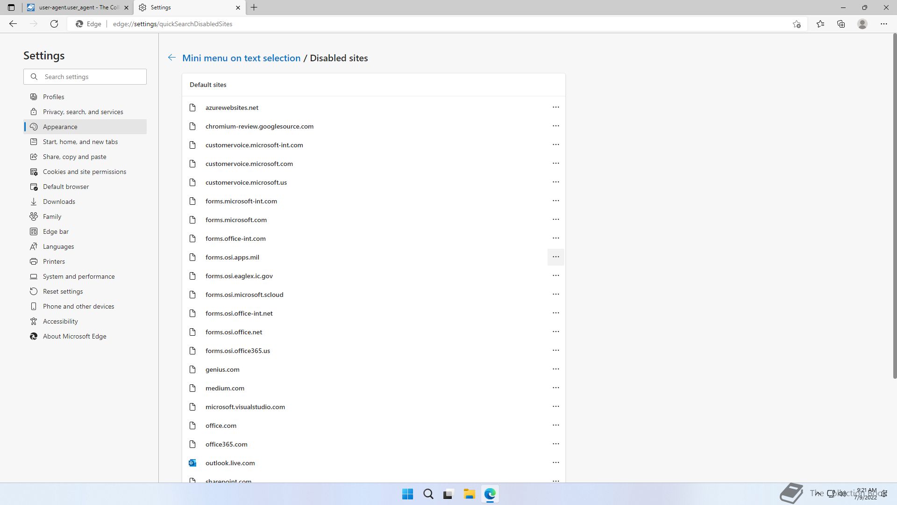This screenshot has width=897, height=505.
Task: Open Edge bar settings section
Action: (x=85, y=231)
